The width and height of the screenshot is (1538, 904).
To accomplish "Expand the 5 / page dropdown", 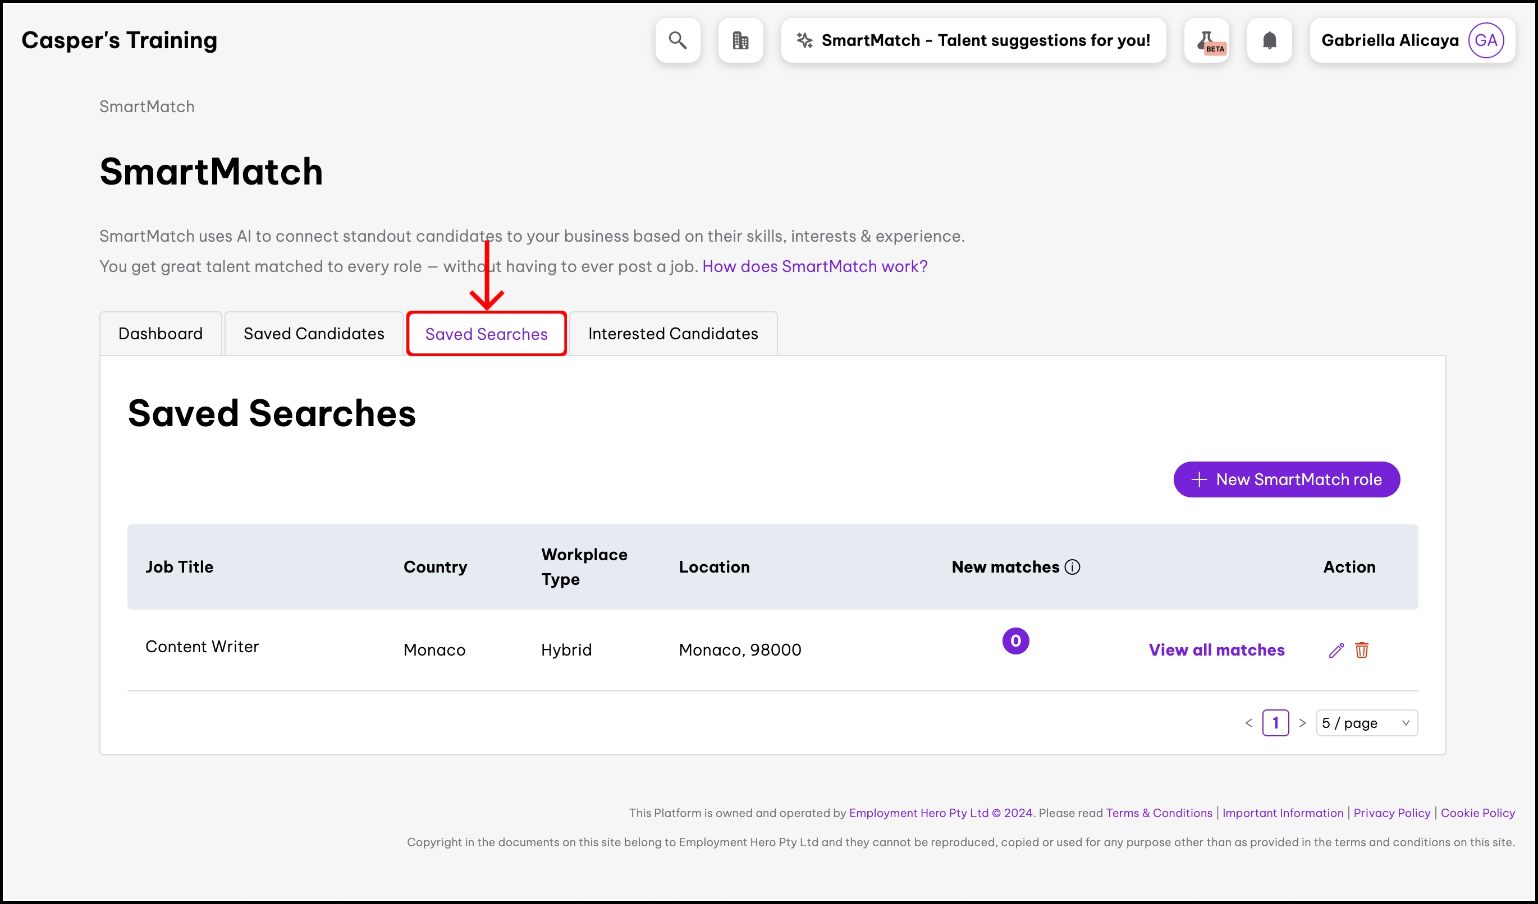I will pyautogui.click(x=1366, y=723).
